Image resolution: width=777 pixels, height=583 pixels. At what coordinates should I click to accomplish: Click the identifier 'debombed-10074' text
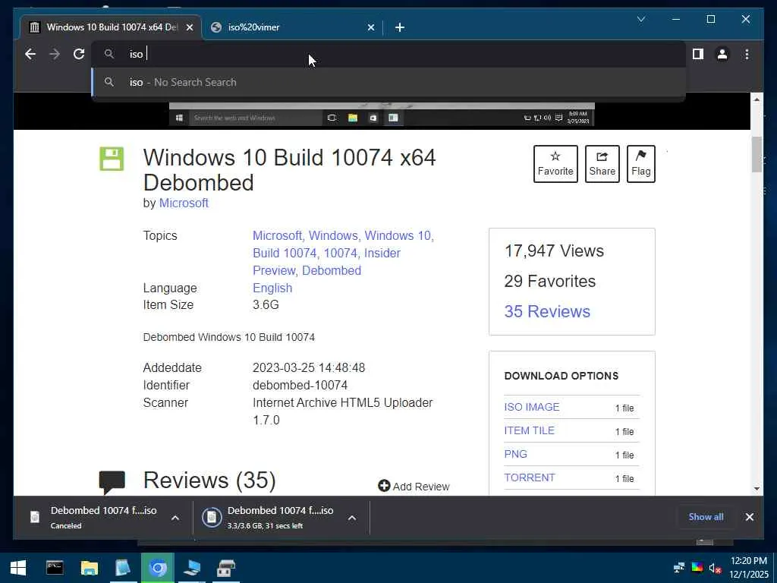click(300, 385)
